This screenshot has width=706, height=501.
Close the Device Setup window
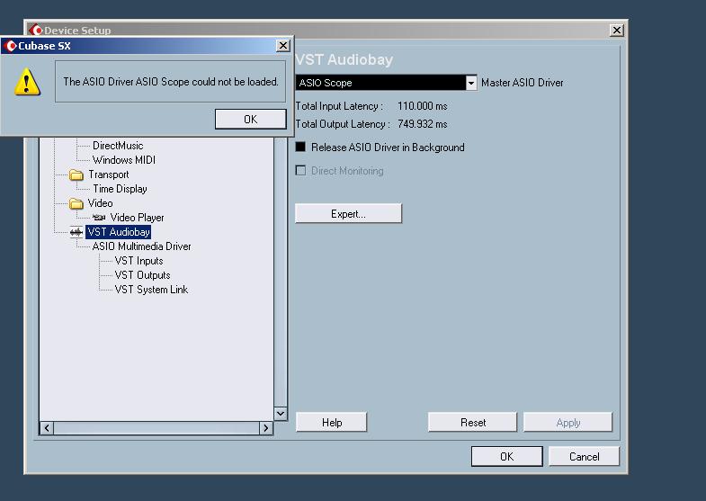coord(616,31)
